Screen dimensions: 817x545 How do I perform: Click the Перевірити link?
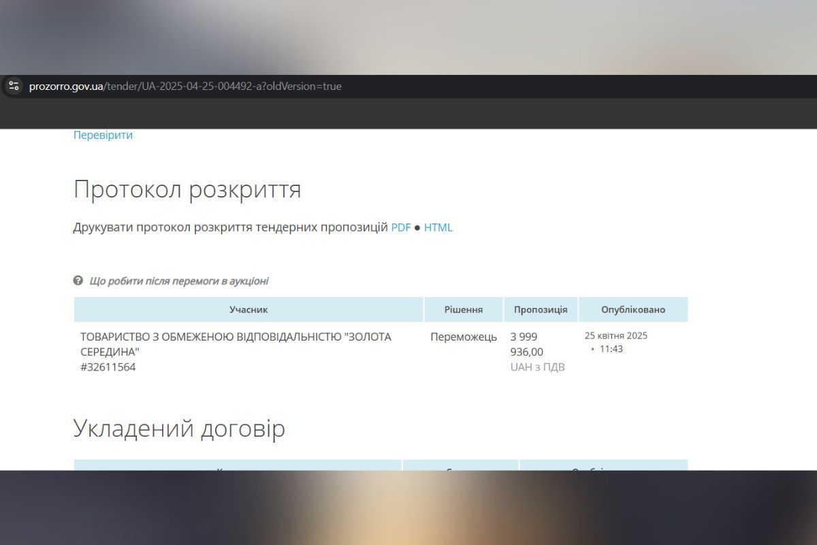click(x=103, y=135)
